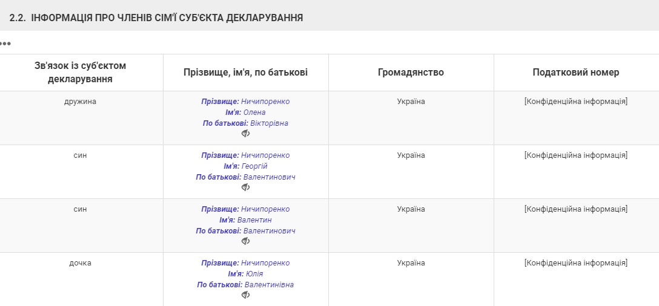Image resolution: width=659 pixels, height=306 pixels.
Task: Click the "Зв'язок із суб'єктом декларування" column header
Action: tap(81, 73)
